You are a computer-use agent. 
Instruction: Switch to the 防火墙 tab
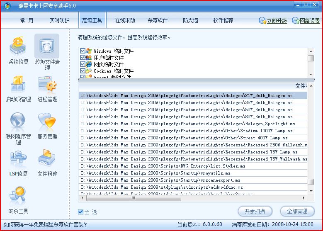click(190, 20)
